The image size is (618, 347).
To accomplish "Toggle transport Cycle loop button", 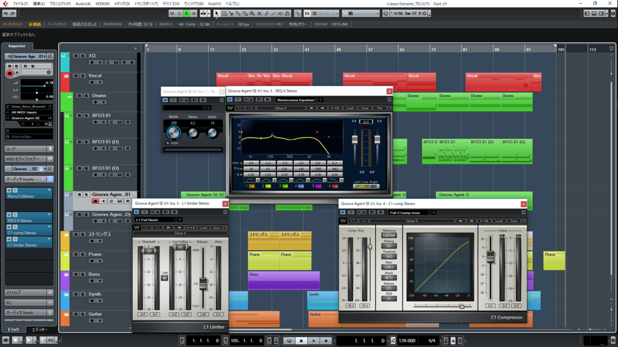I will pos(289,341).
